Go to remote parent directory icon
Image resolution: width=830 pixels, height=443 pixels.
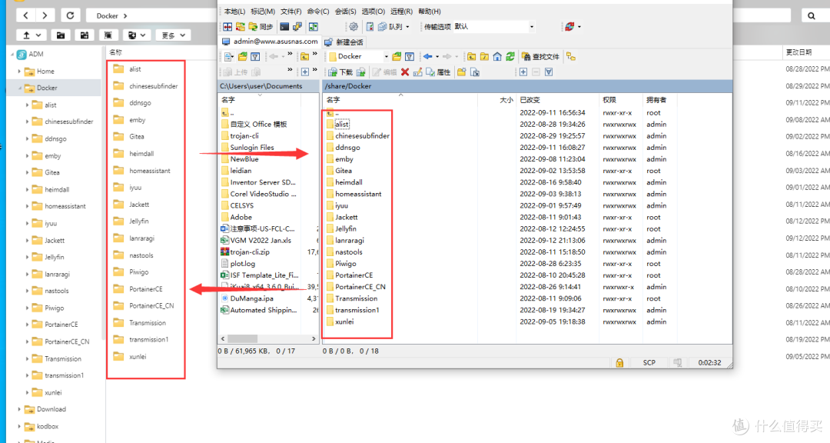[x=472, y=56]
